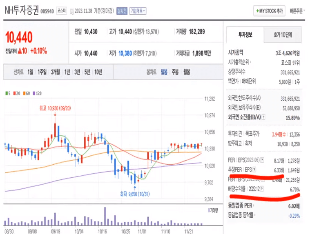The height and width of the screenshot is (234, 310).
Task: Expand the 기업개요 dropdown
Action: tap(138, 11)
